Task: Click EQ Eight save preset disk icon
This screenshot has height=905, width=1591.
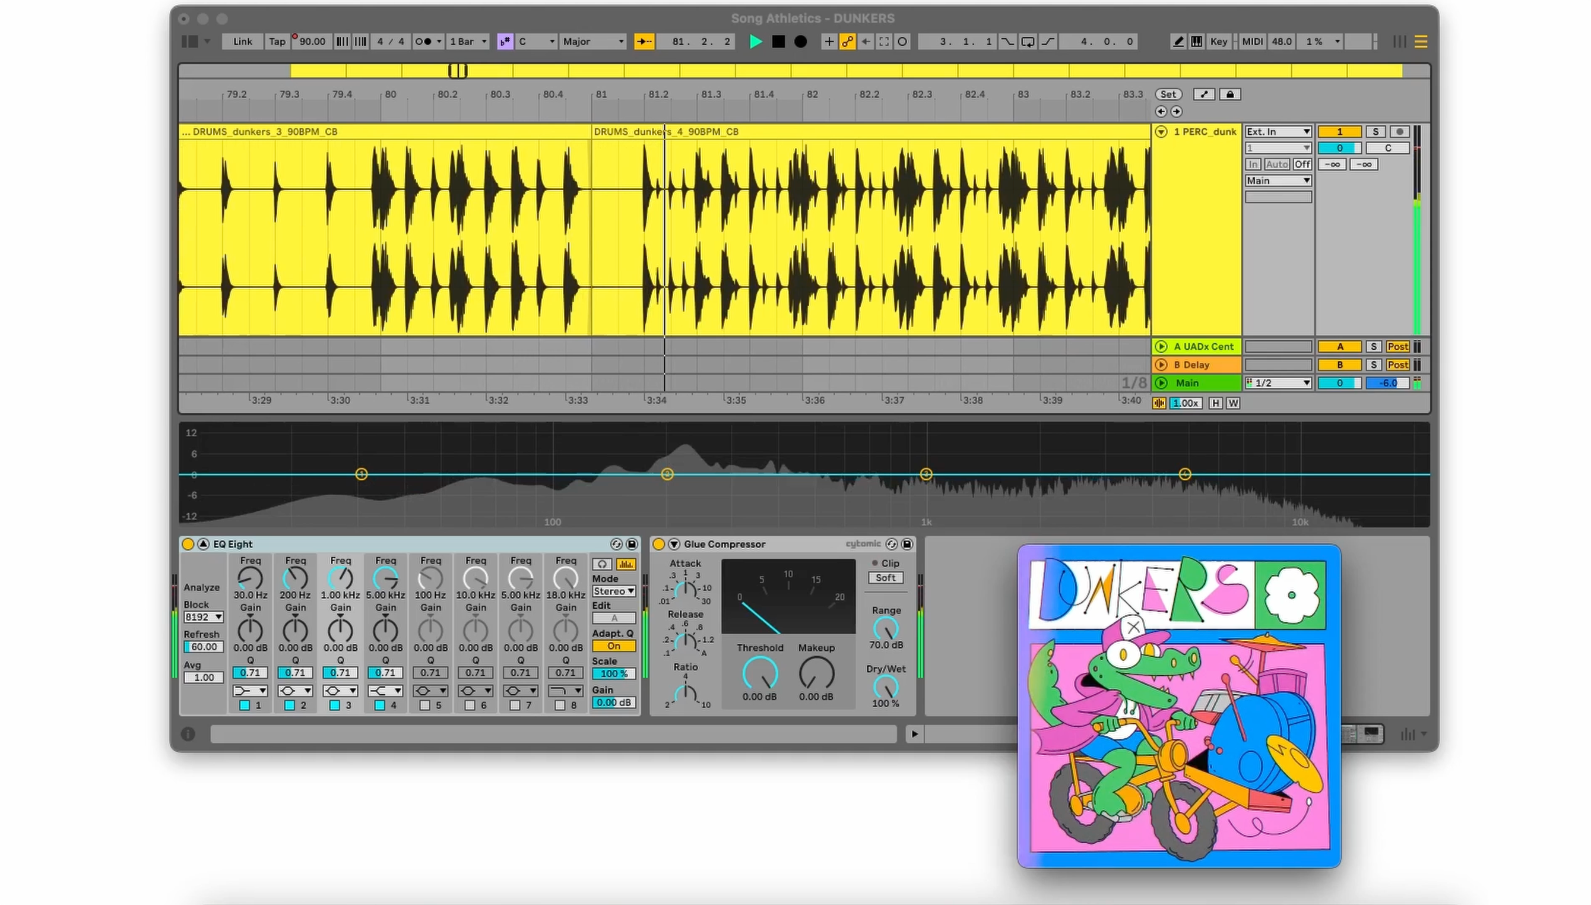Action: click(x=632, y=545)
